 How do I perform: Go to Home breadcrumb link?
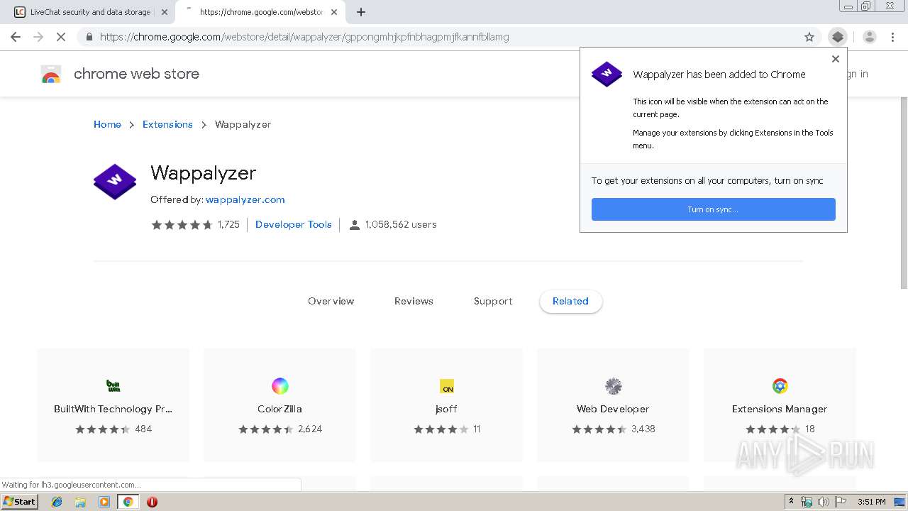click(107, 124)
